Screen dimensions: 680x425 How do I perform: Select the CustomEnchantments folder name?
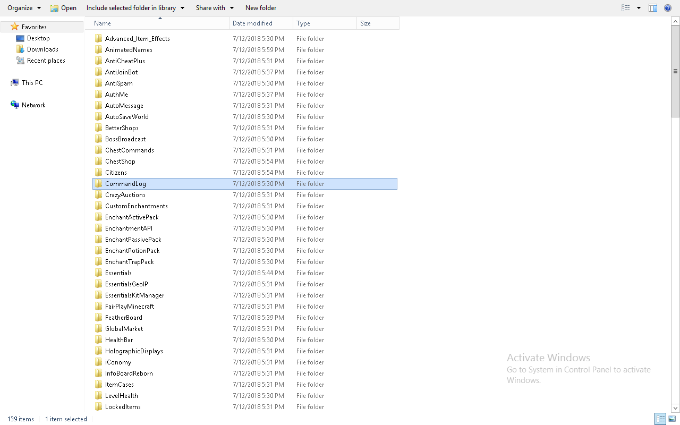pyautogui.click(x=137, y=206)
